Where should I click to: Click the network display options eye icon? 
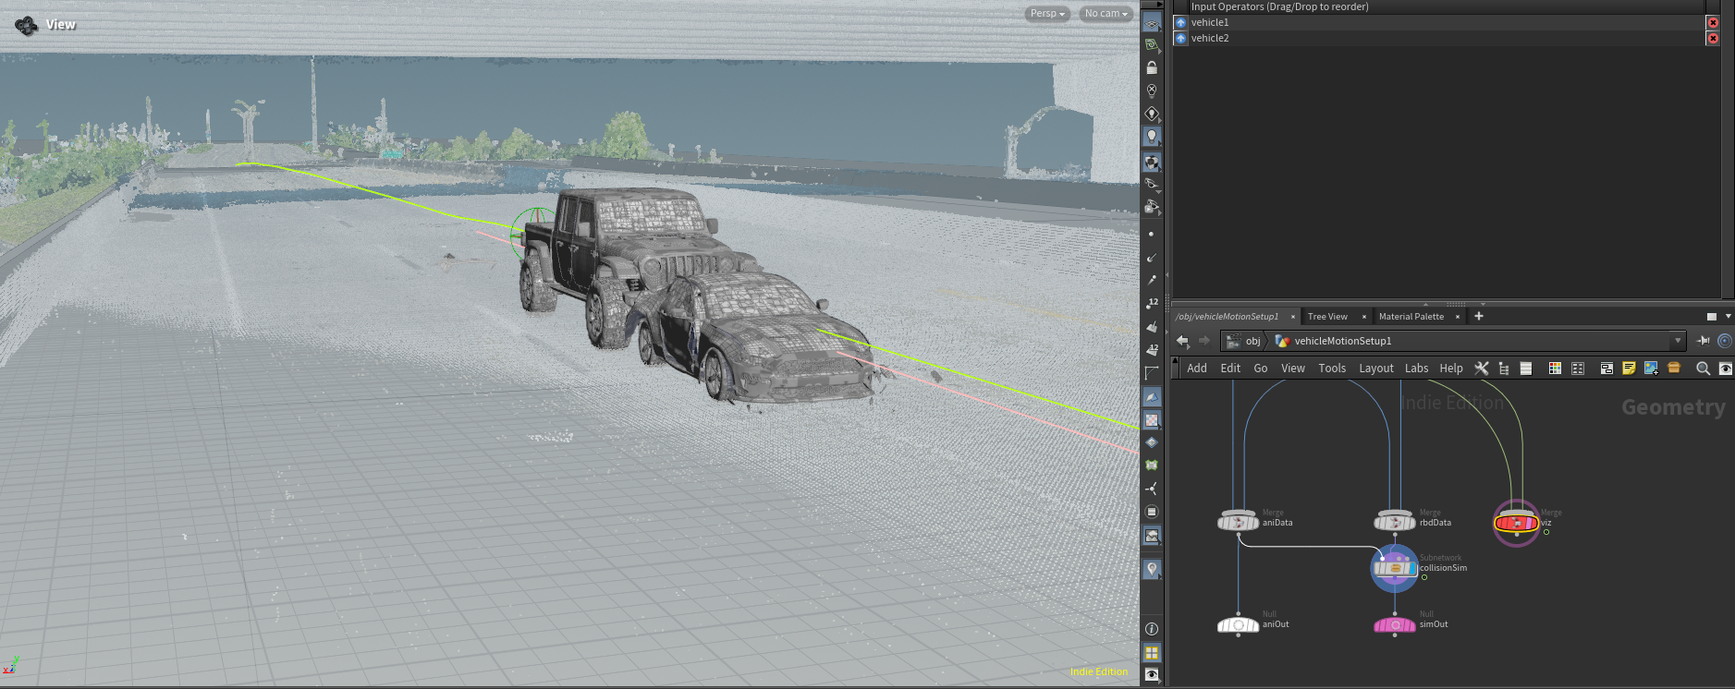tap(1725, 368)
